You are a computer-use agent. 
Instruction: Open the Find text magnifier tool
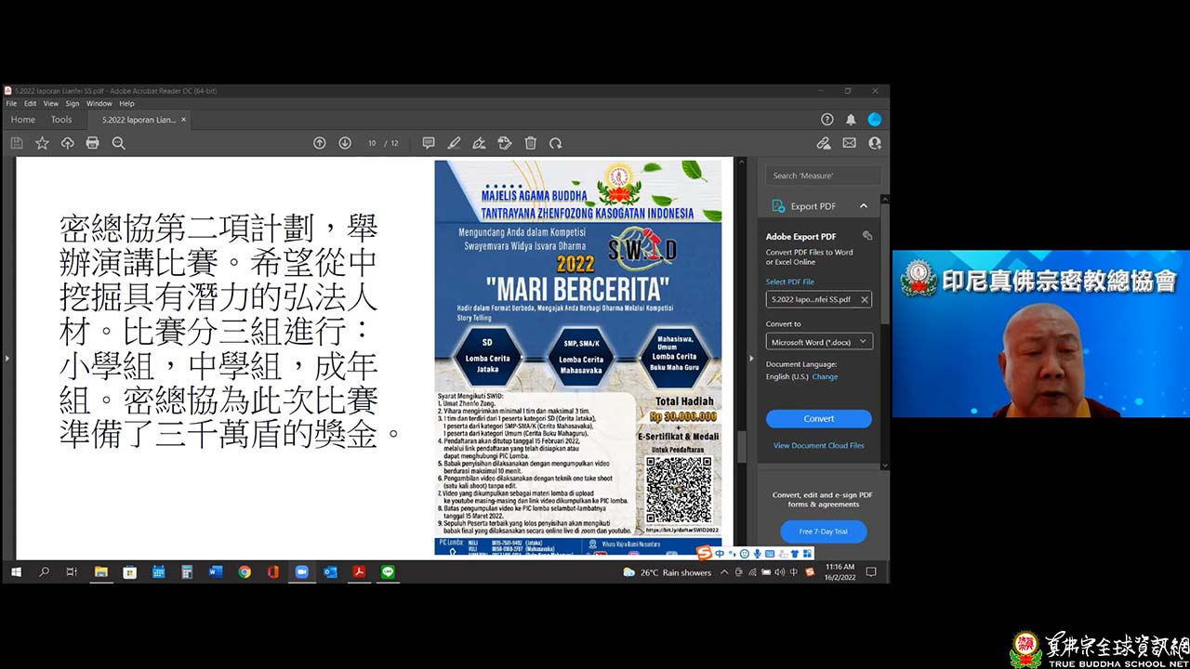pos(118,143)
